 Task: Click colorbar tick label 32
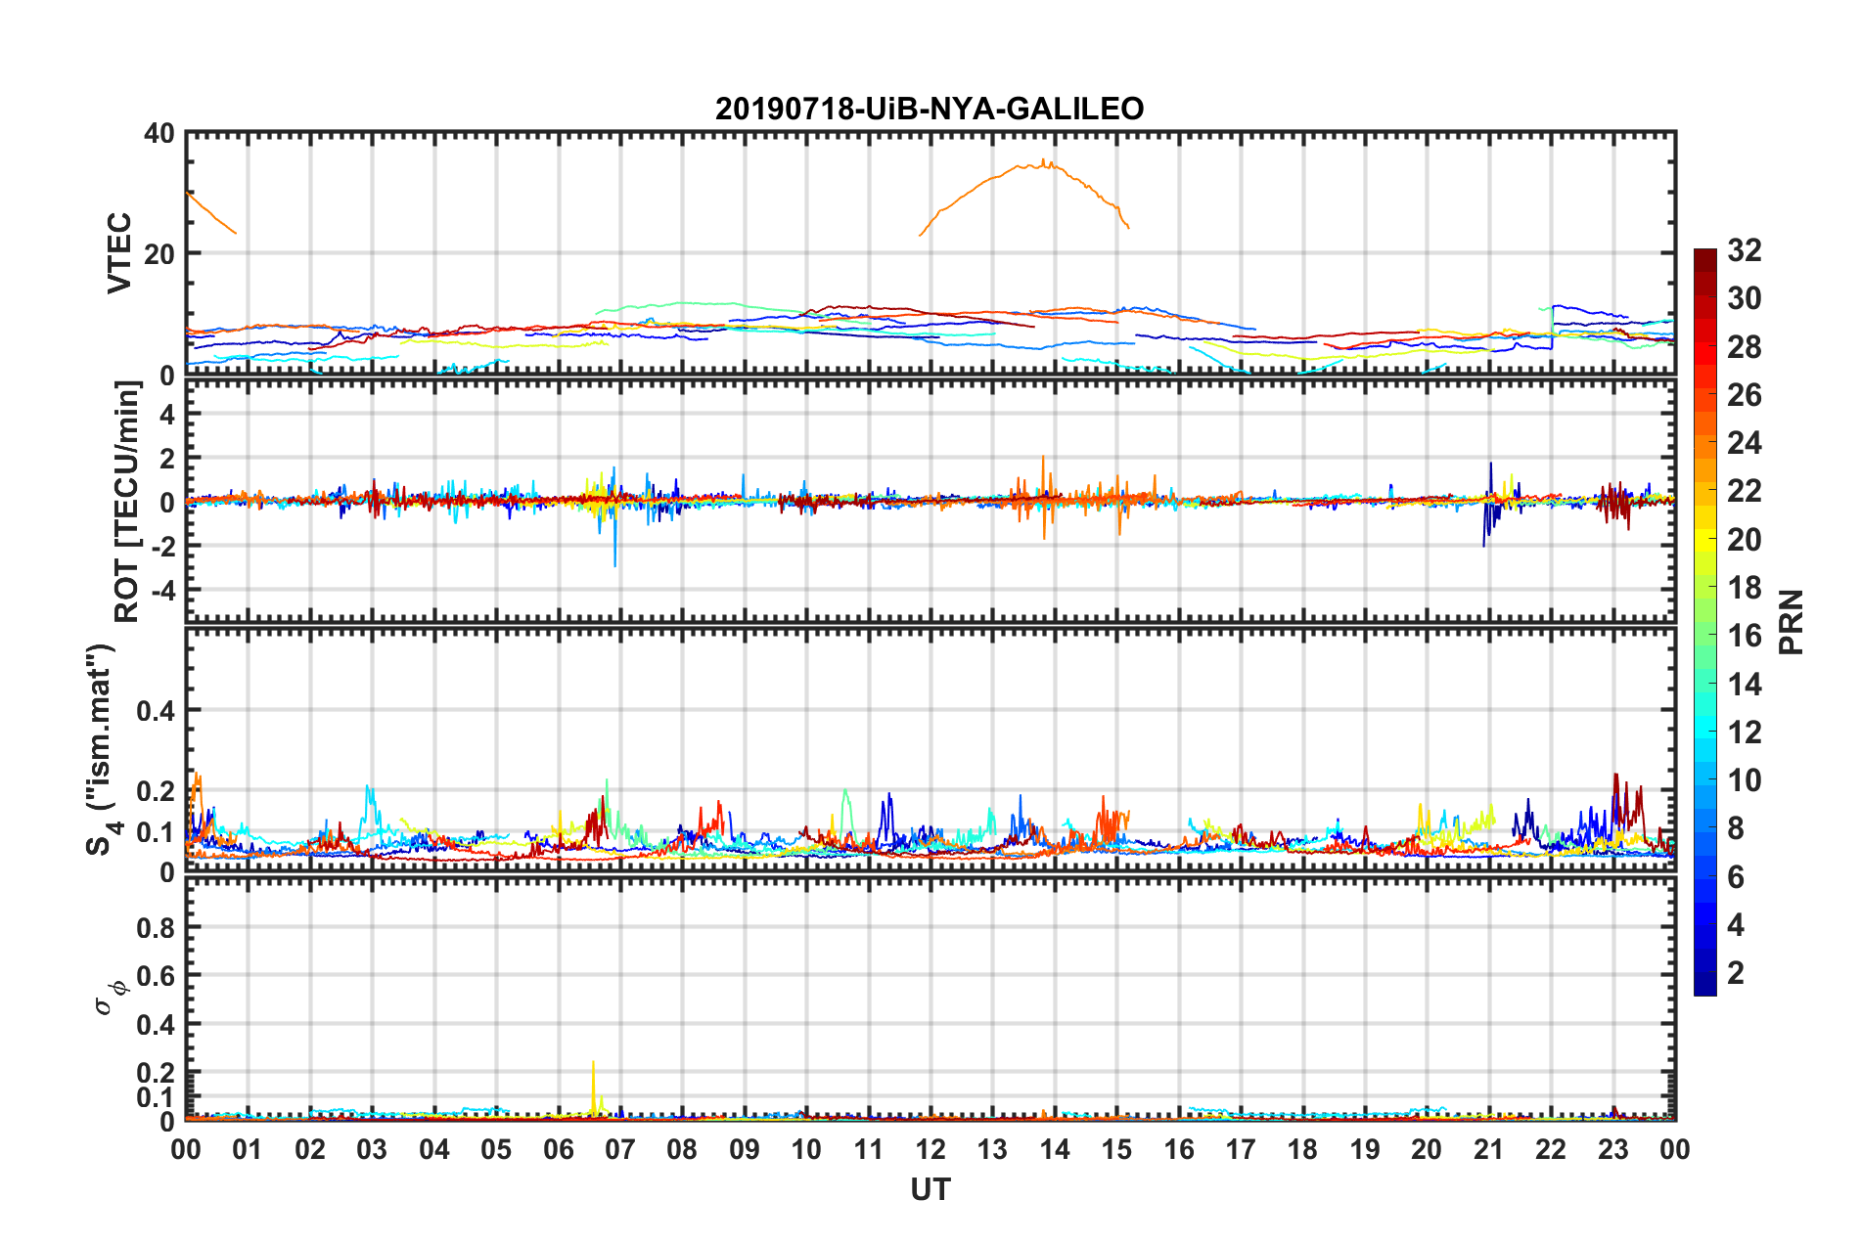click(x=1744, y=250)
